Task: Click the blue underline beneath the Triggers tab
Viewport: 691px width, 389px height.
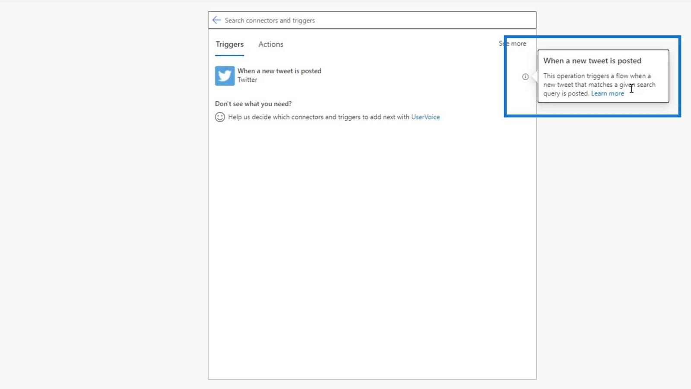Action: pyautogui.click(x=230, y=55)
